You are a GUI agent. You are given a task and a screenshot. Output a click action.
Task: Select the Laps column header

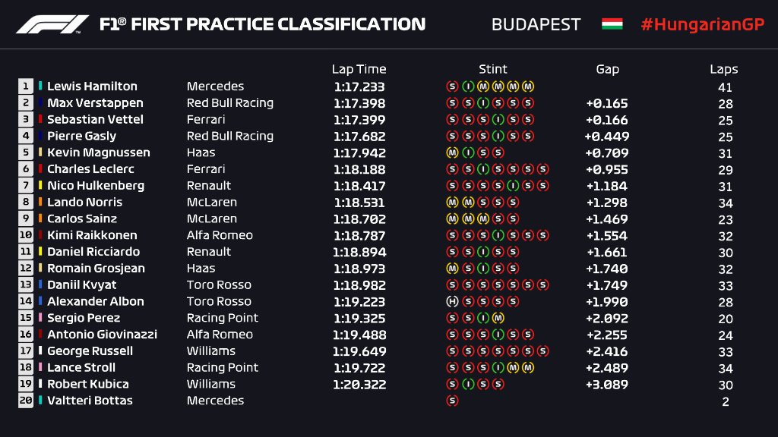coord(724,69)
